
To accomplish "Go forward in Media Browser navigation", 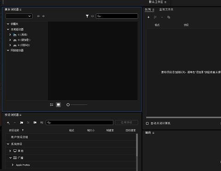I will 43,16.
